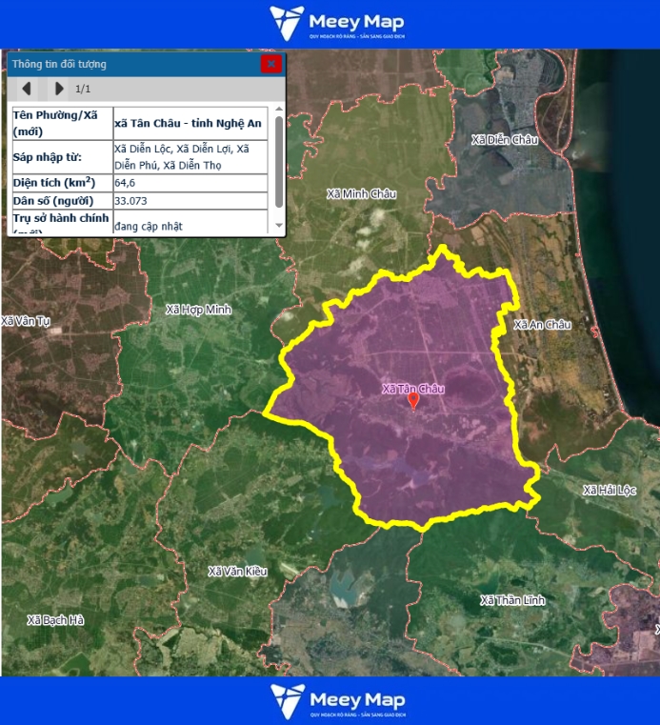Select Xã Hợp Minh commune on map
660x725 pixels.
[198, 310]
